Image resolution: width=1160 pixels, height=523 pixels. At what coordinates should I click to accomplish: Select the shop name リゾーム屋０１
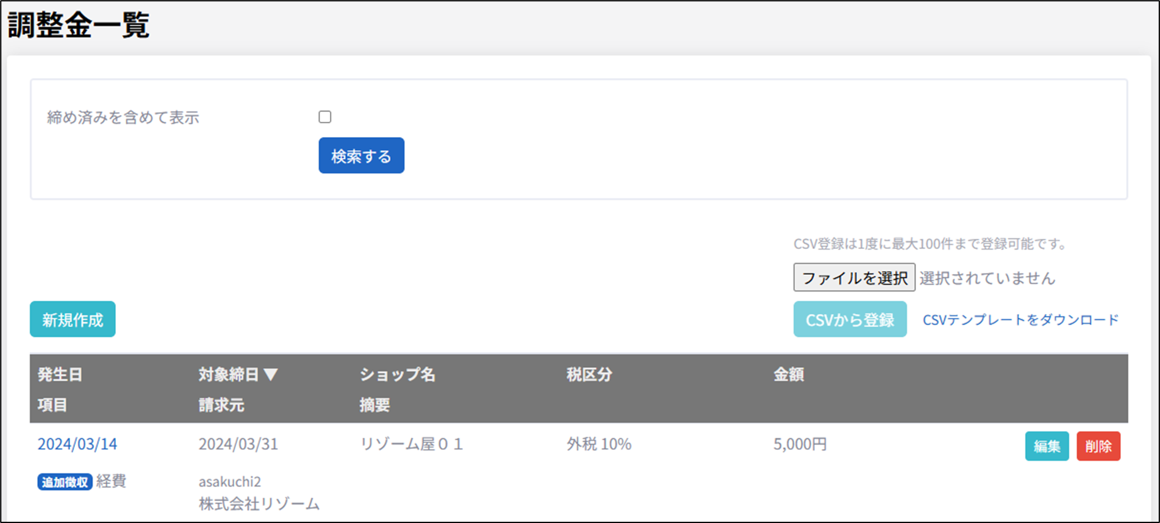(x=412, y=444)
